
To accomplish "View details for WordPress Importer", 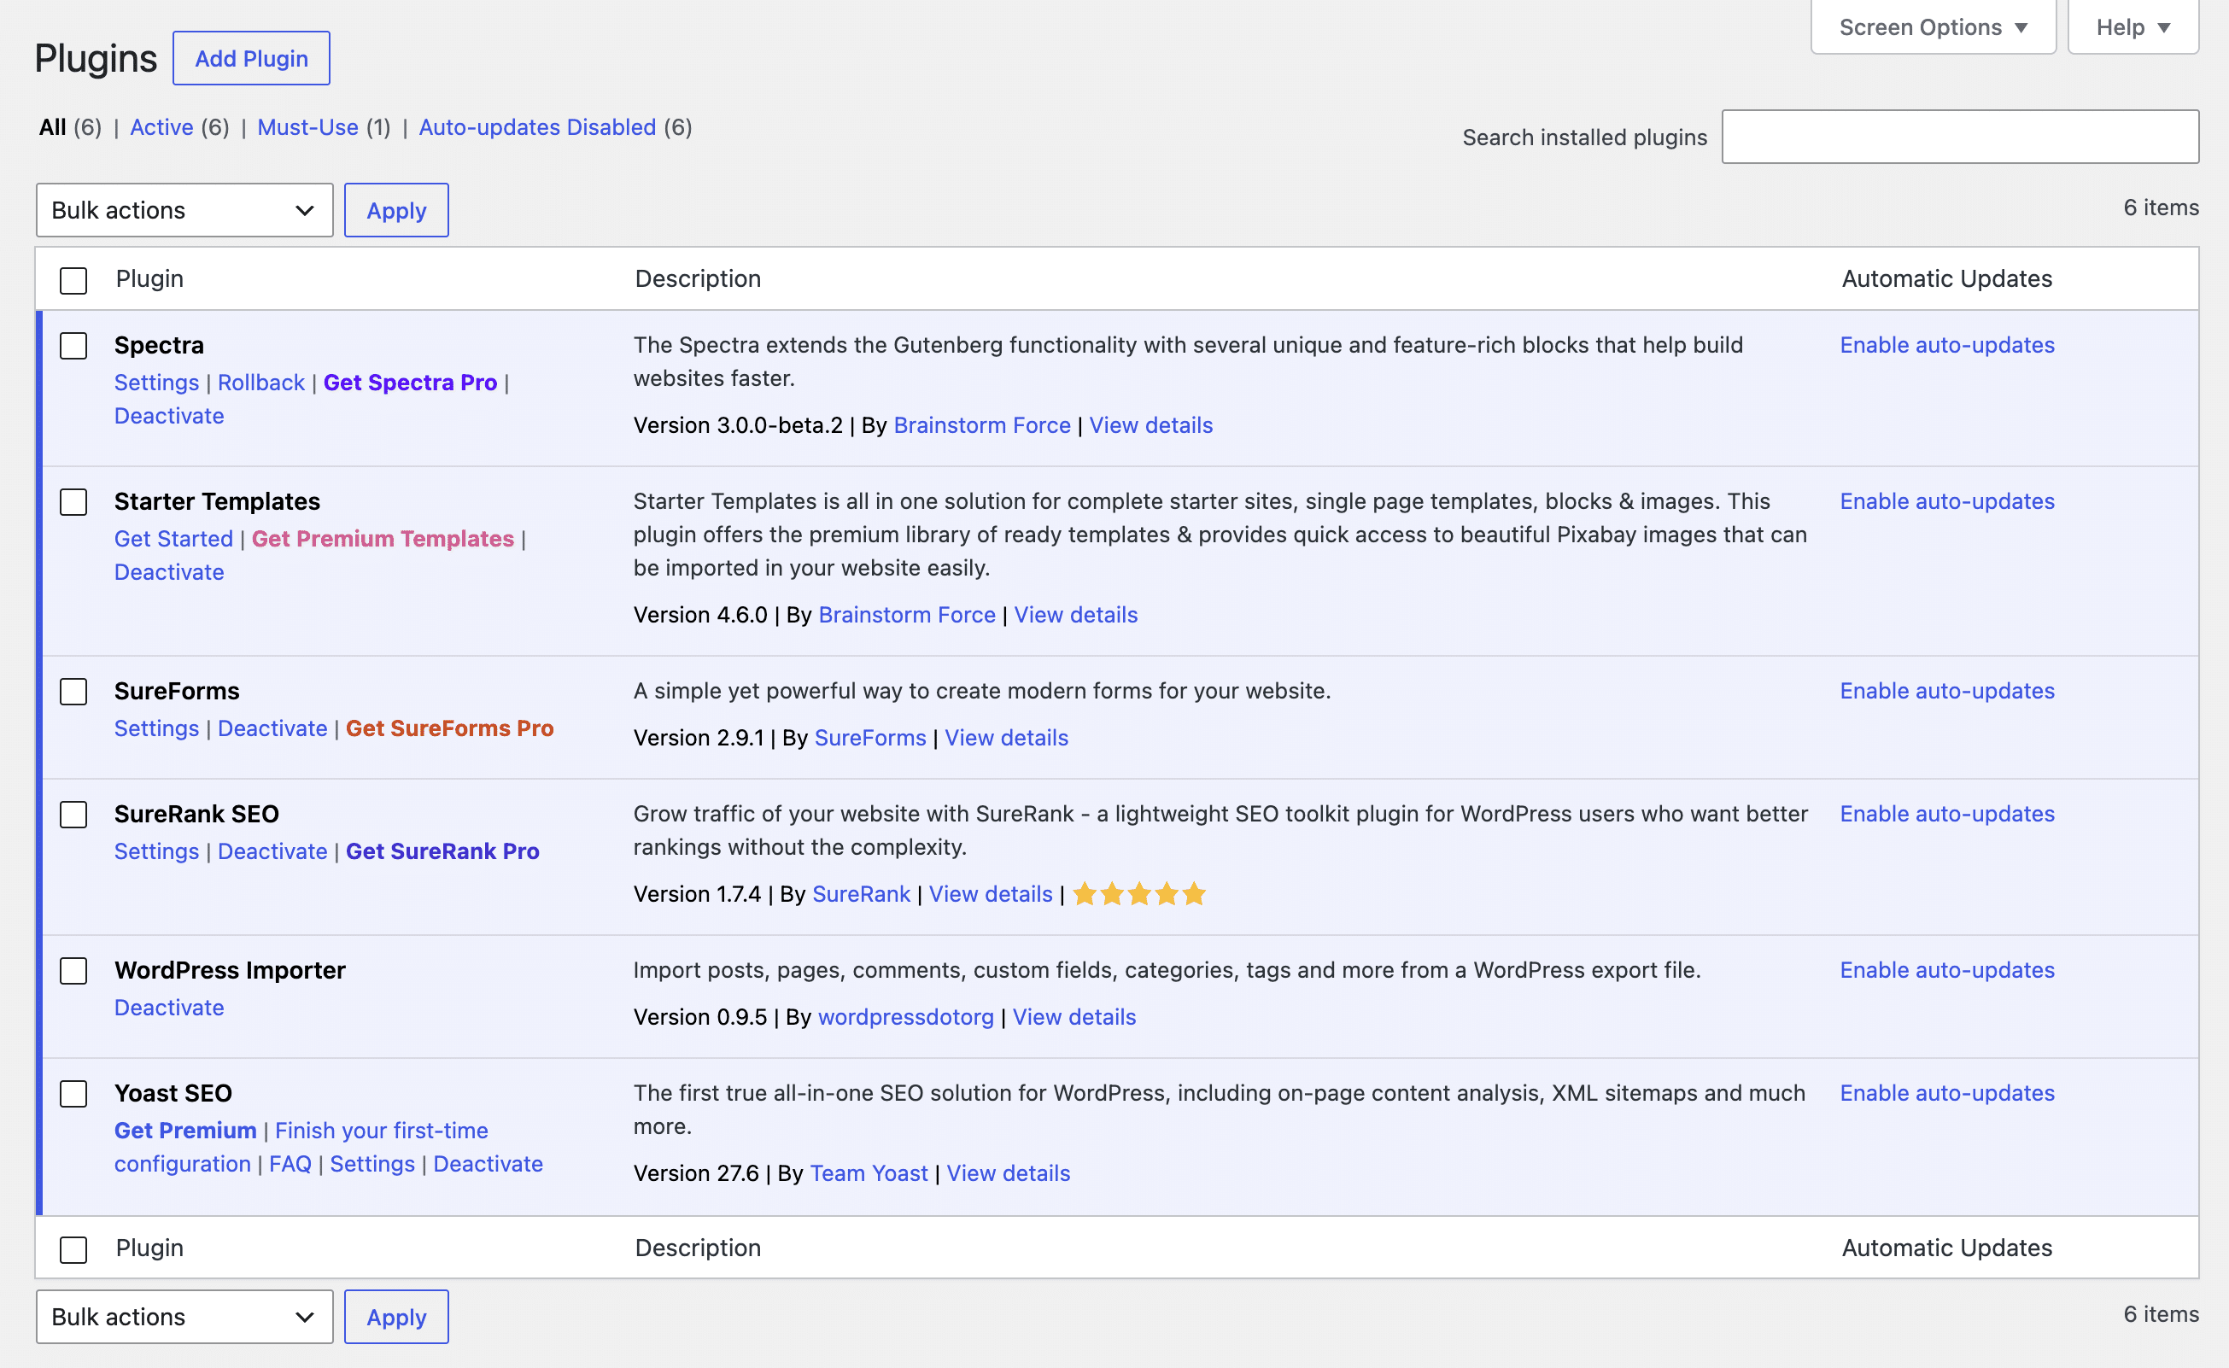I will pos(1074,1018).
